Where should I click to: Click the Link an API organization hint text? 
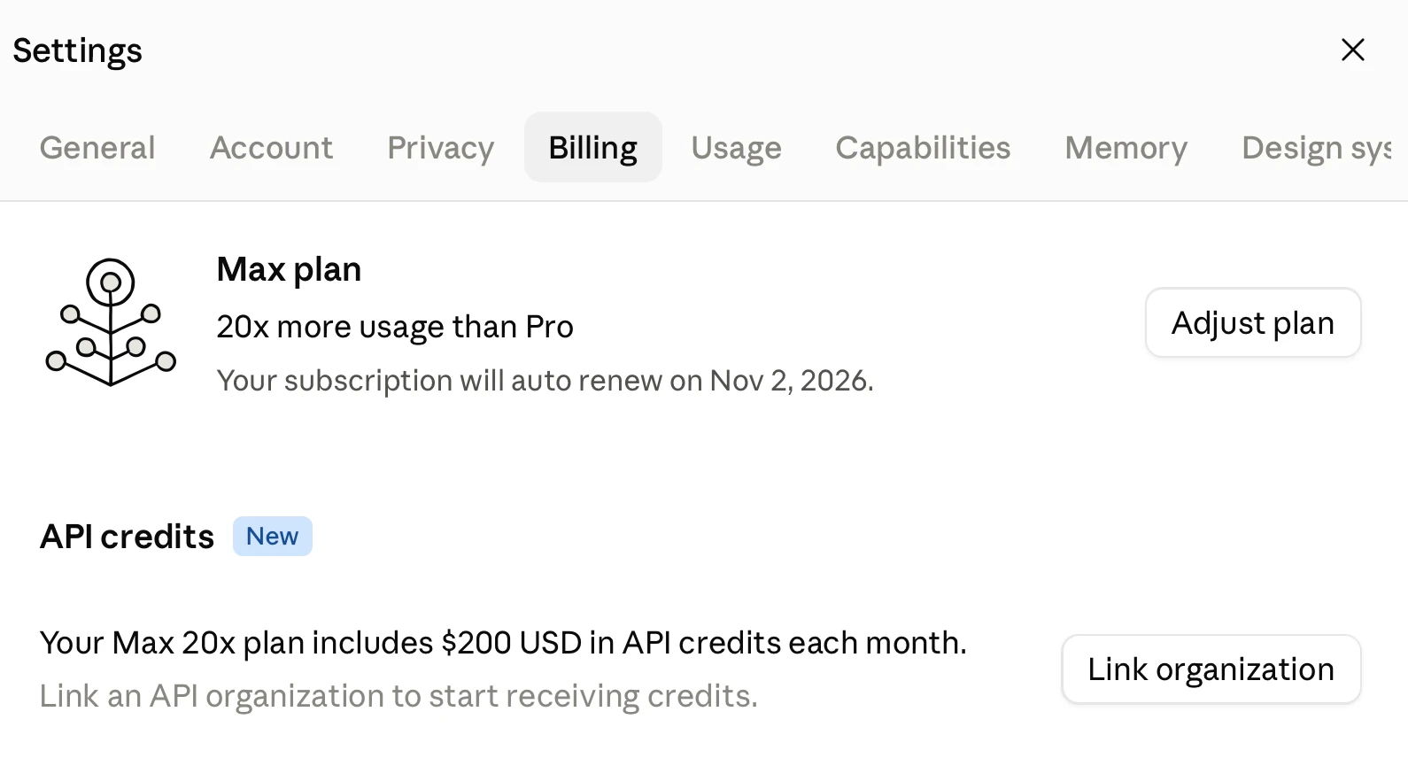398,696
